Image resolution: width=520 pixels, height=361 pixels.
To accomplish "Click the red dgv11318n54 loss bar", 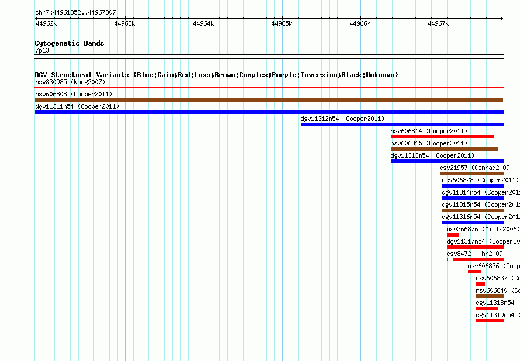I will tap(487, 308).
